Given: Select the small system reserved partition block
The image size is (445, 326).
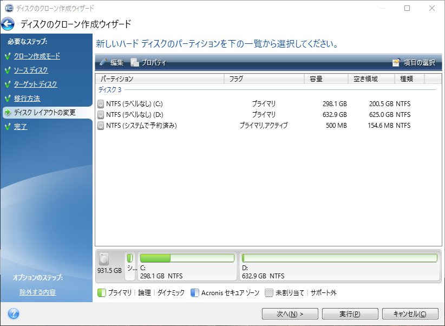Looking at the screenshot, I should [130, 266].
